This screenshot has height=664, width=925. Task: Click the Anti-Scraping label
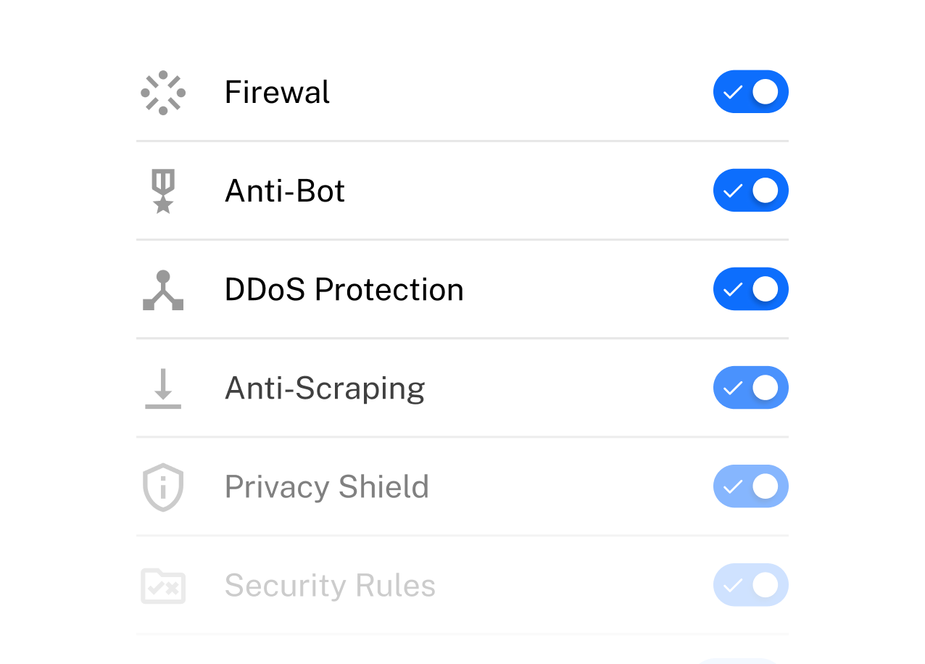pos(325,389)
